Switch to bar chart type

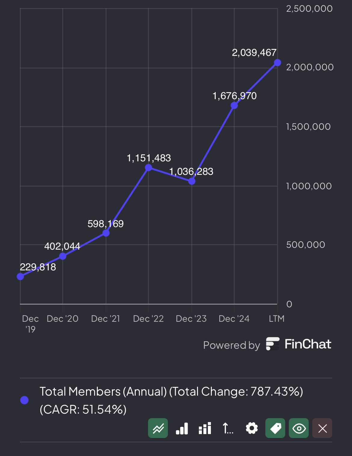182,428
